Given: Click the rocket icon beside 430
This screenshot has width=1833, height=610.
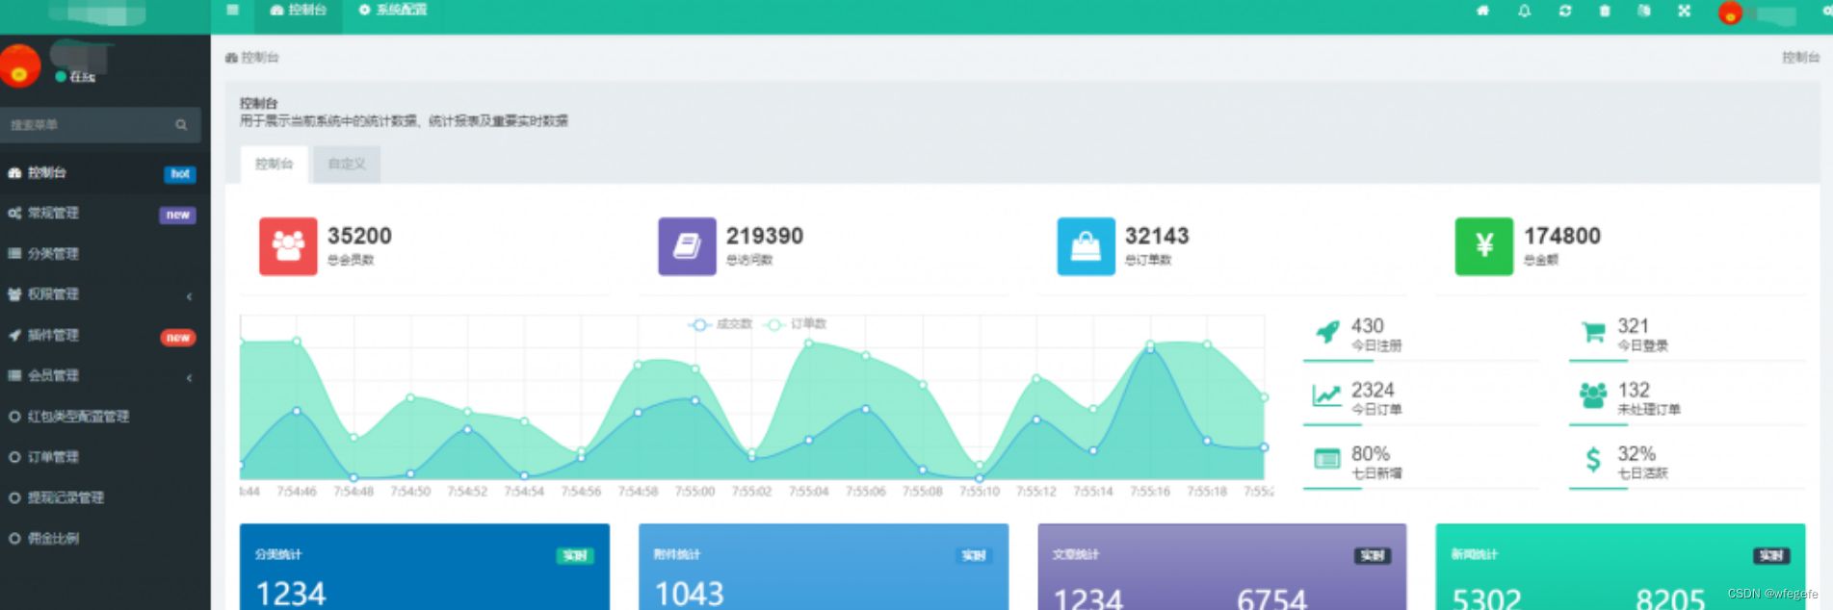Looking at the screenshot, I should point(1327,333).
